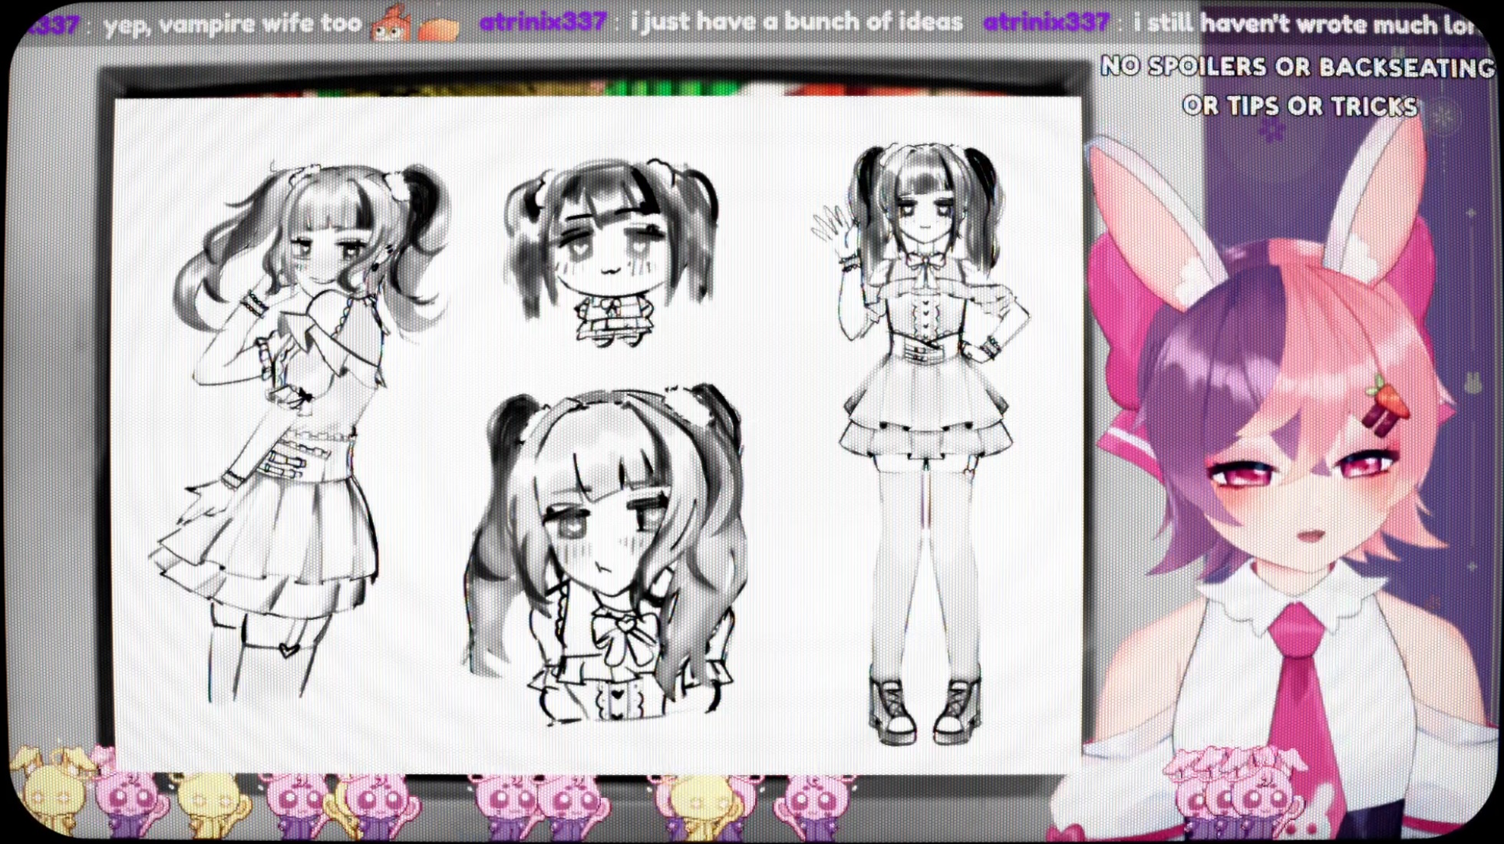Screen dimensions: 1504x844
Task: Click the 'OR TIPS OR TRICKS' text line
Action: click(x=1299, y=106)
